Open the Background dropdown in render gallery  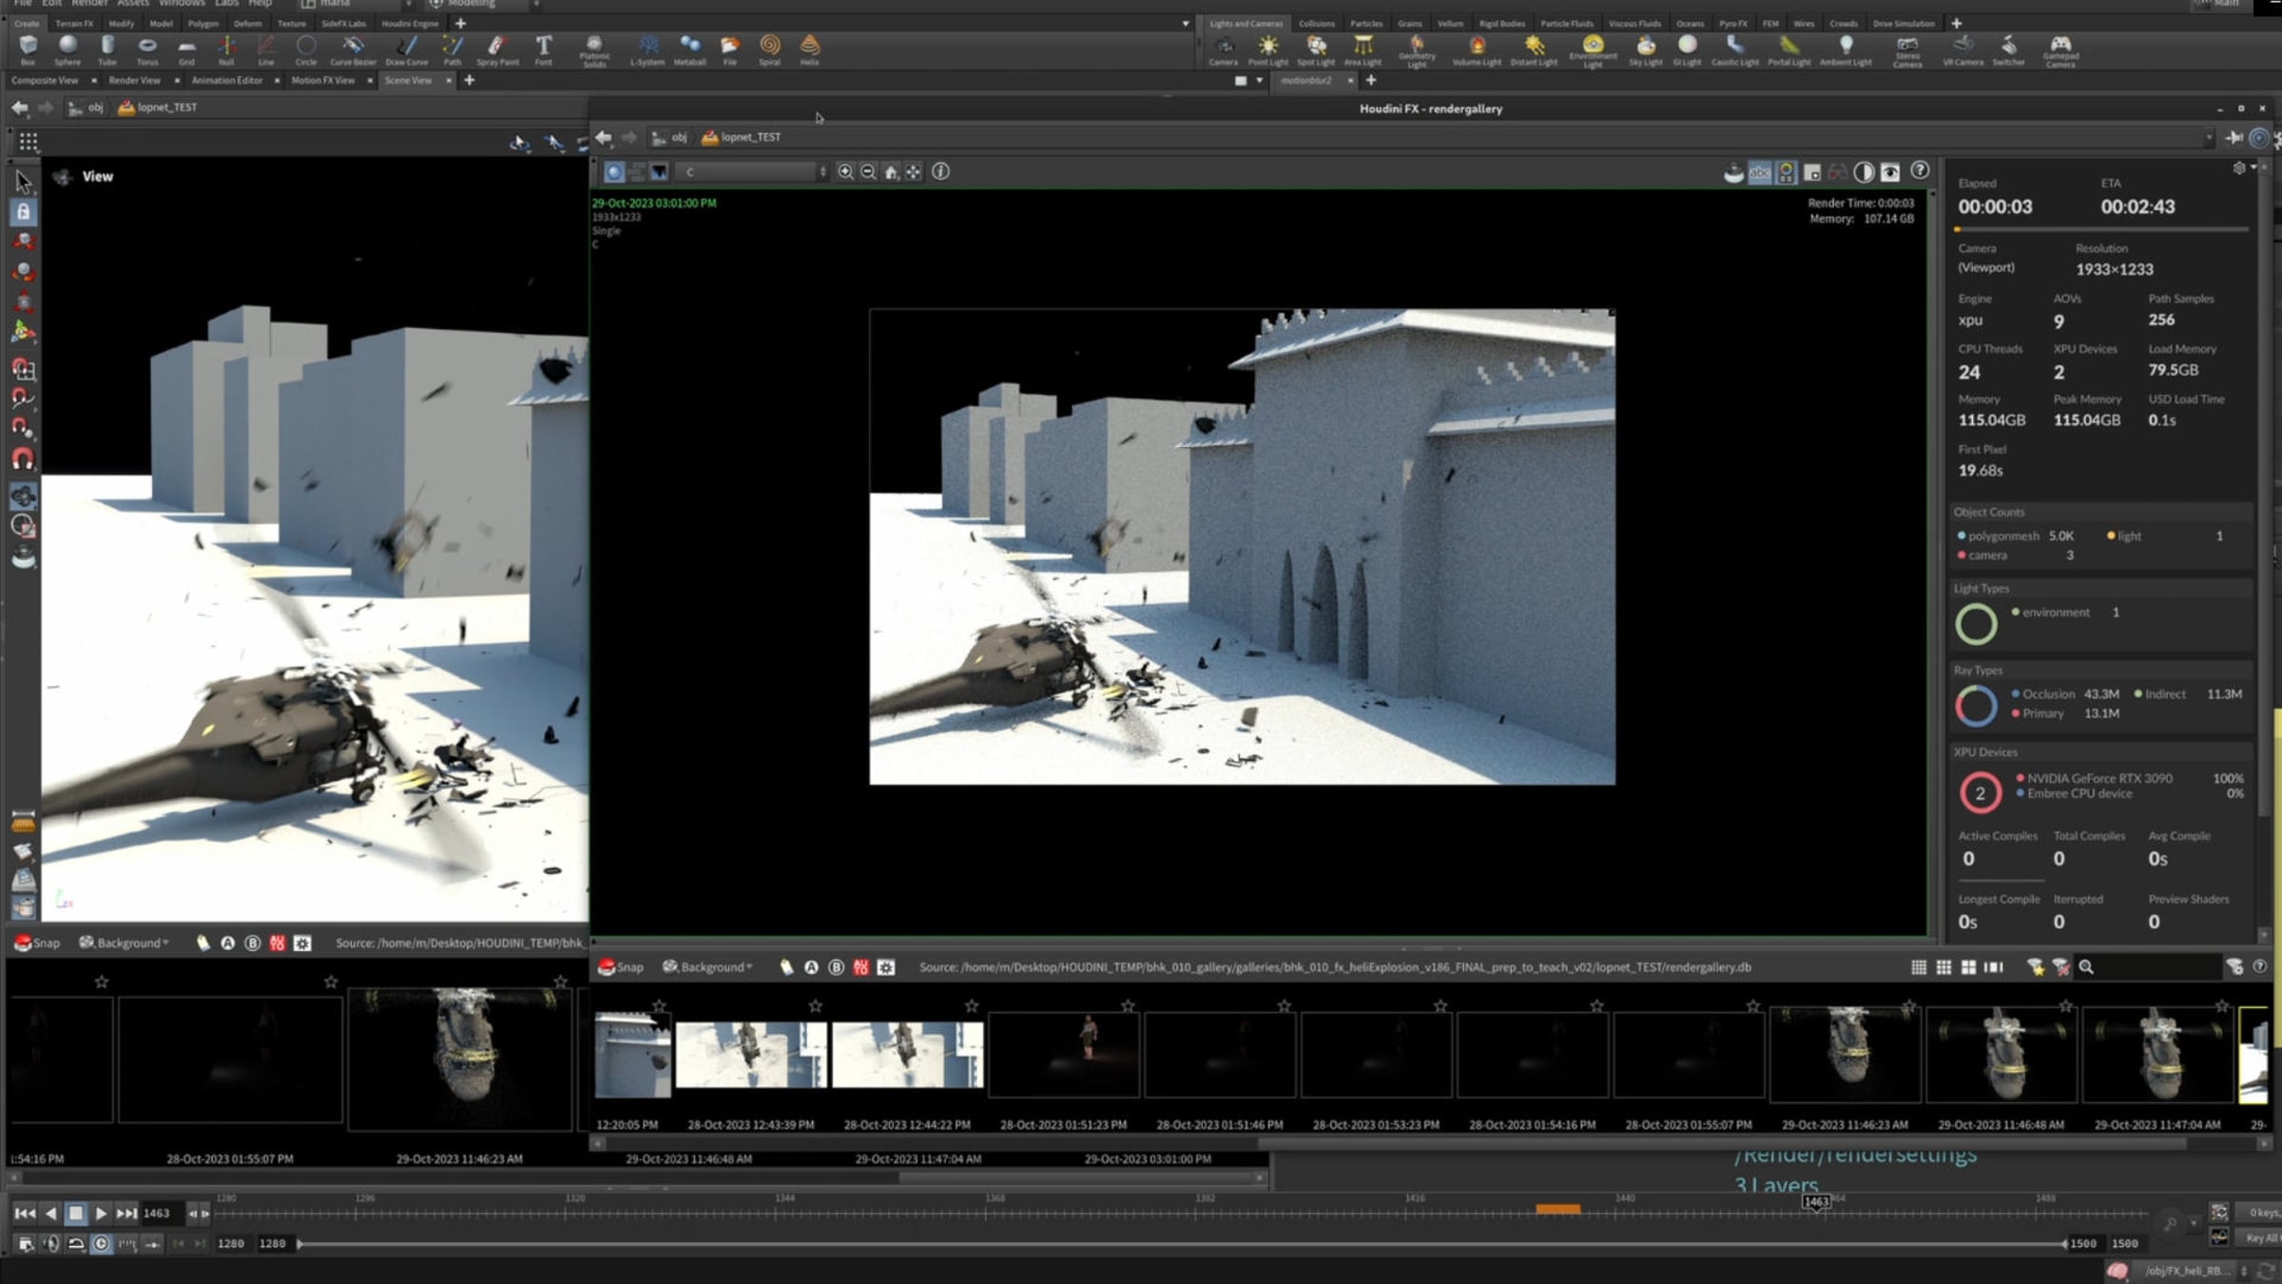pyautogui.click(x=707, y=967)
